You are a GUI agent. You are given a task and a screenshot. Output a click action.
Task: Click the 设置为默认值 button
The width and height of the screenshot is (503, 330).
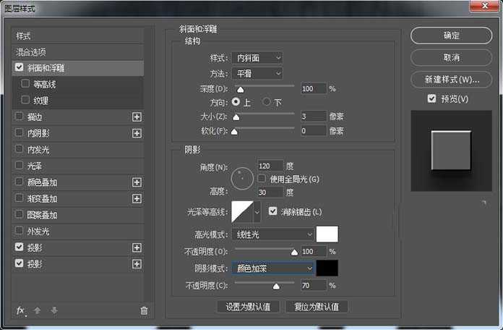248,307
